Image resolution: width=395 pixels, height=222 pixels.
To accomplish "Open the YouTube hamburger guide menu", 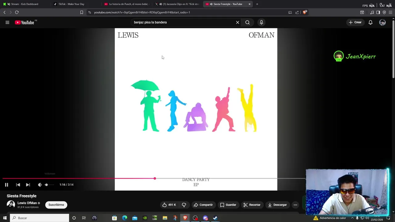I will click(7, 22).
